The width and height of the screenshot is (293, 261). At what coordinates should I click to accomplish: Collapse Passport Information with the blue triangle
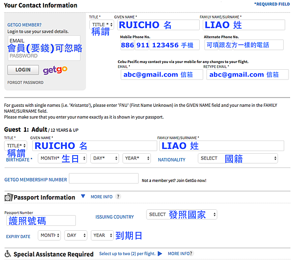pos(83,196)
